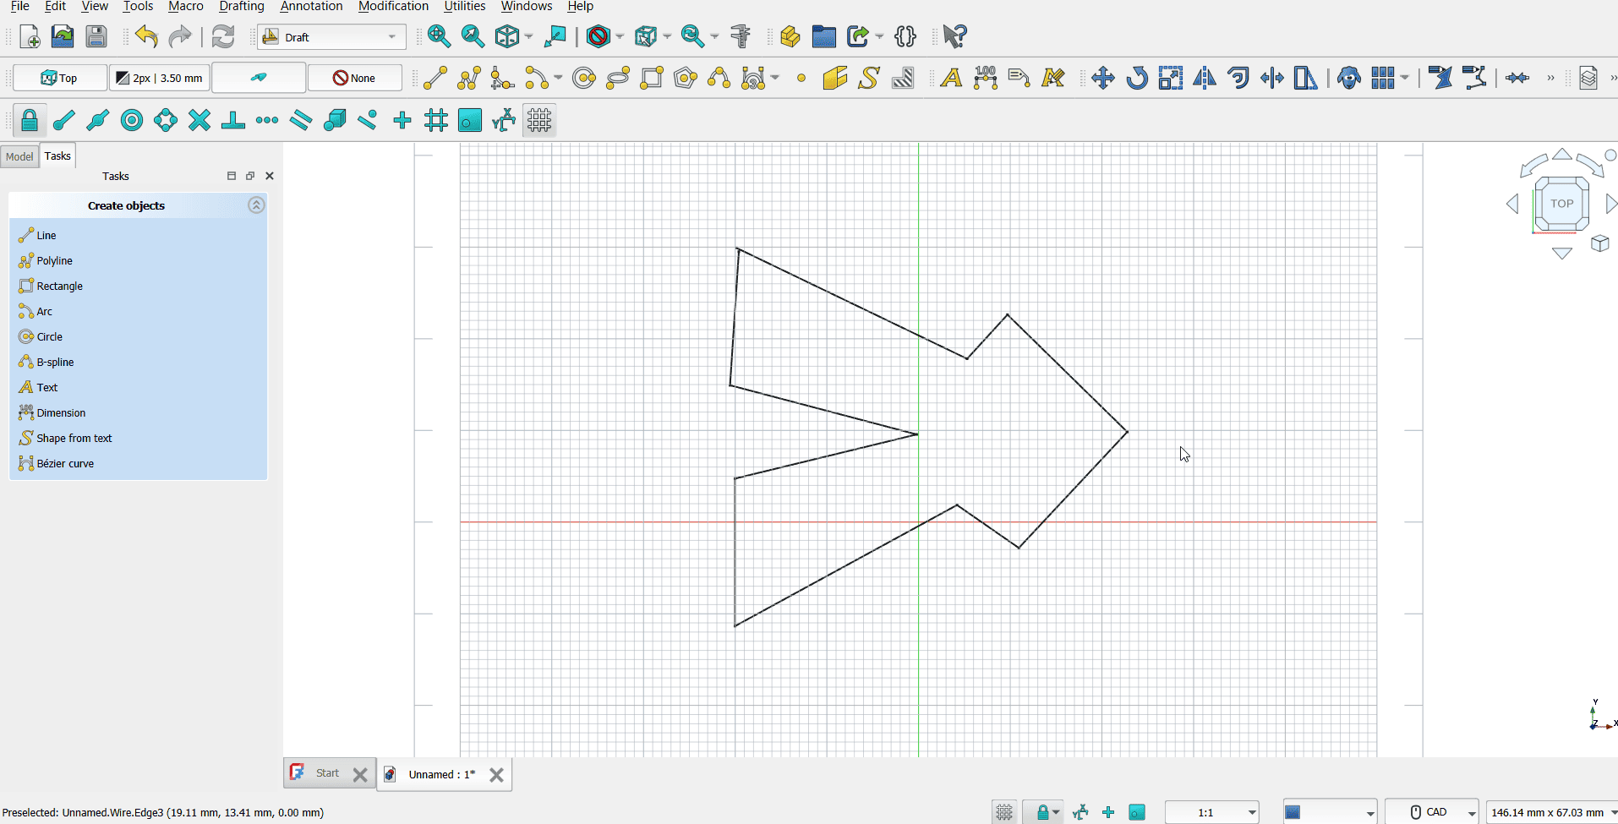This screenshot has height=824, width=1618.
Task: Click the Fillet tool icon
Action: [x=502, y=79]
